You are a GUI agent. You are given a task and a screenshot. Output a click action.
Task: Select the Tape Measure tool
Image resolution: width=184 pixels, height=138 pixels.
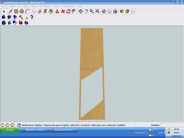45,11
